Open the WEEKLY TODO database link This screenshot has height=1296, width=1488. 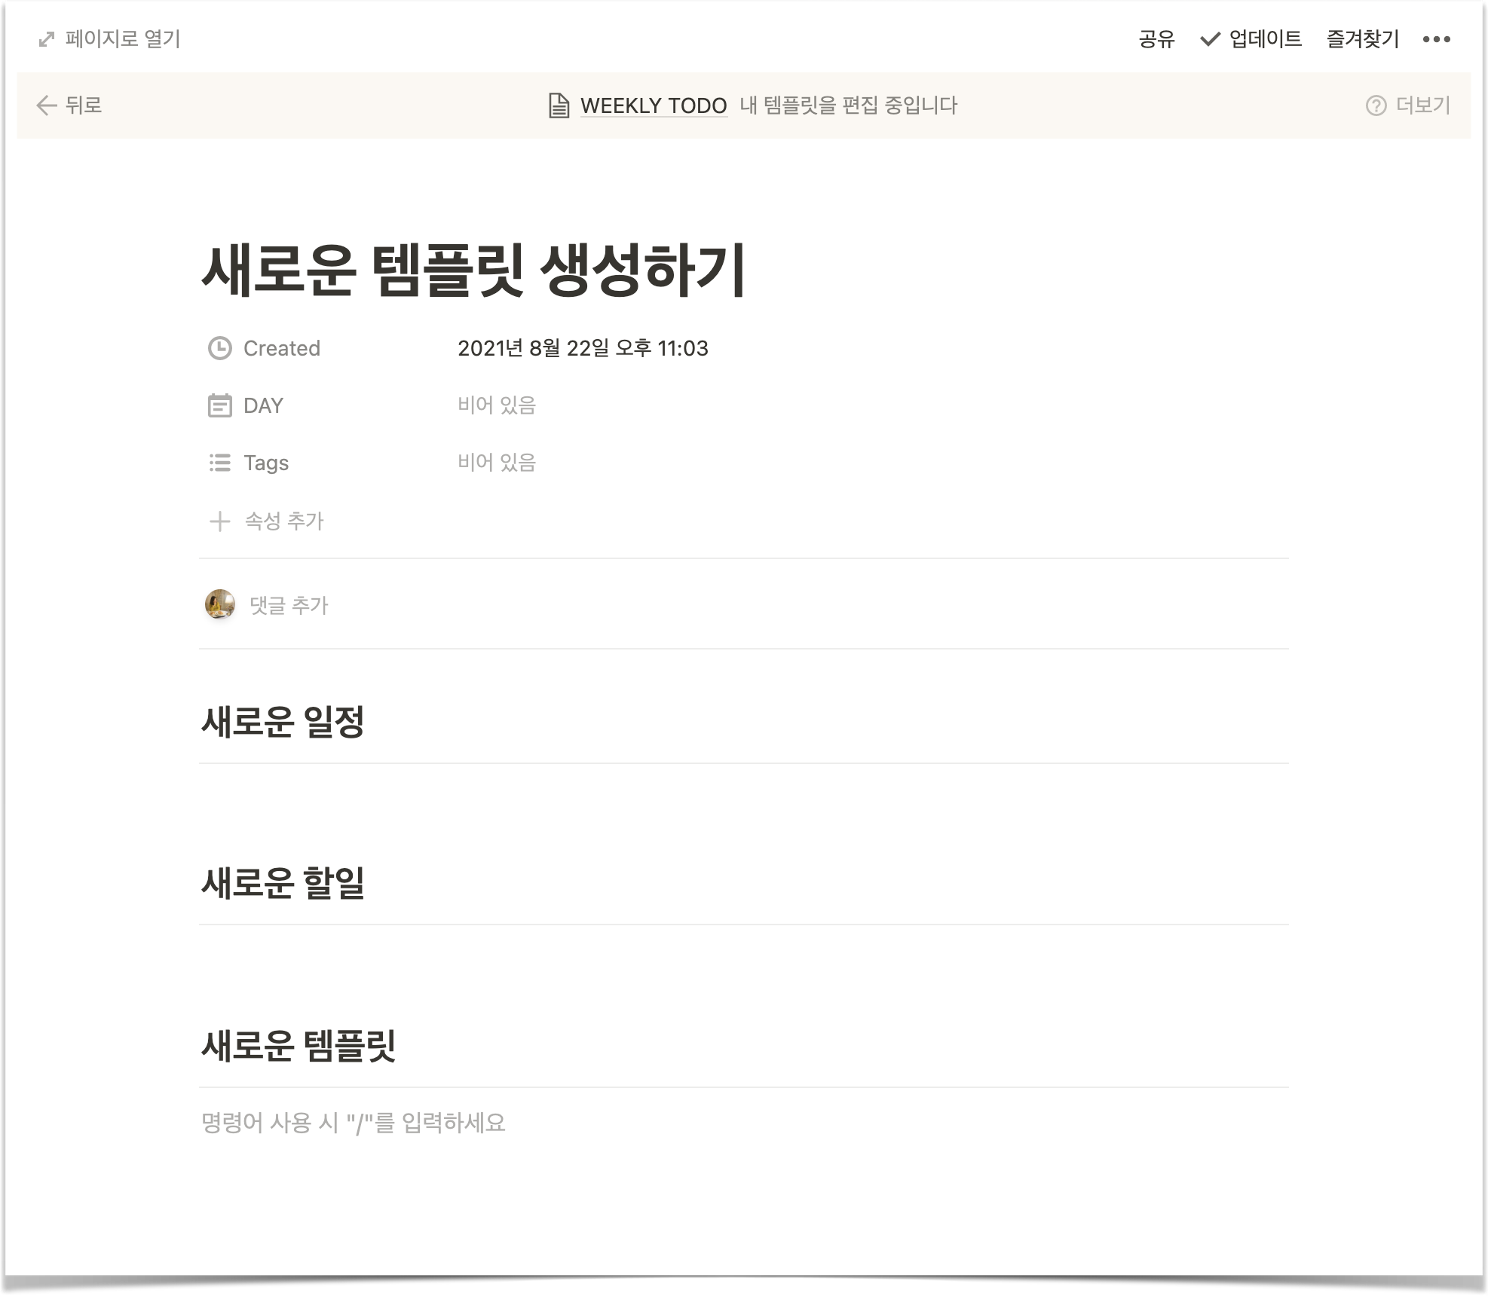(x=653, y=105)
